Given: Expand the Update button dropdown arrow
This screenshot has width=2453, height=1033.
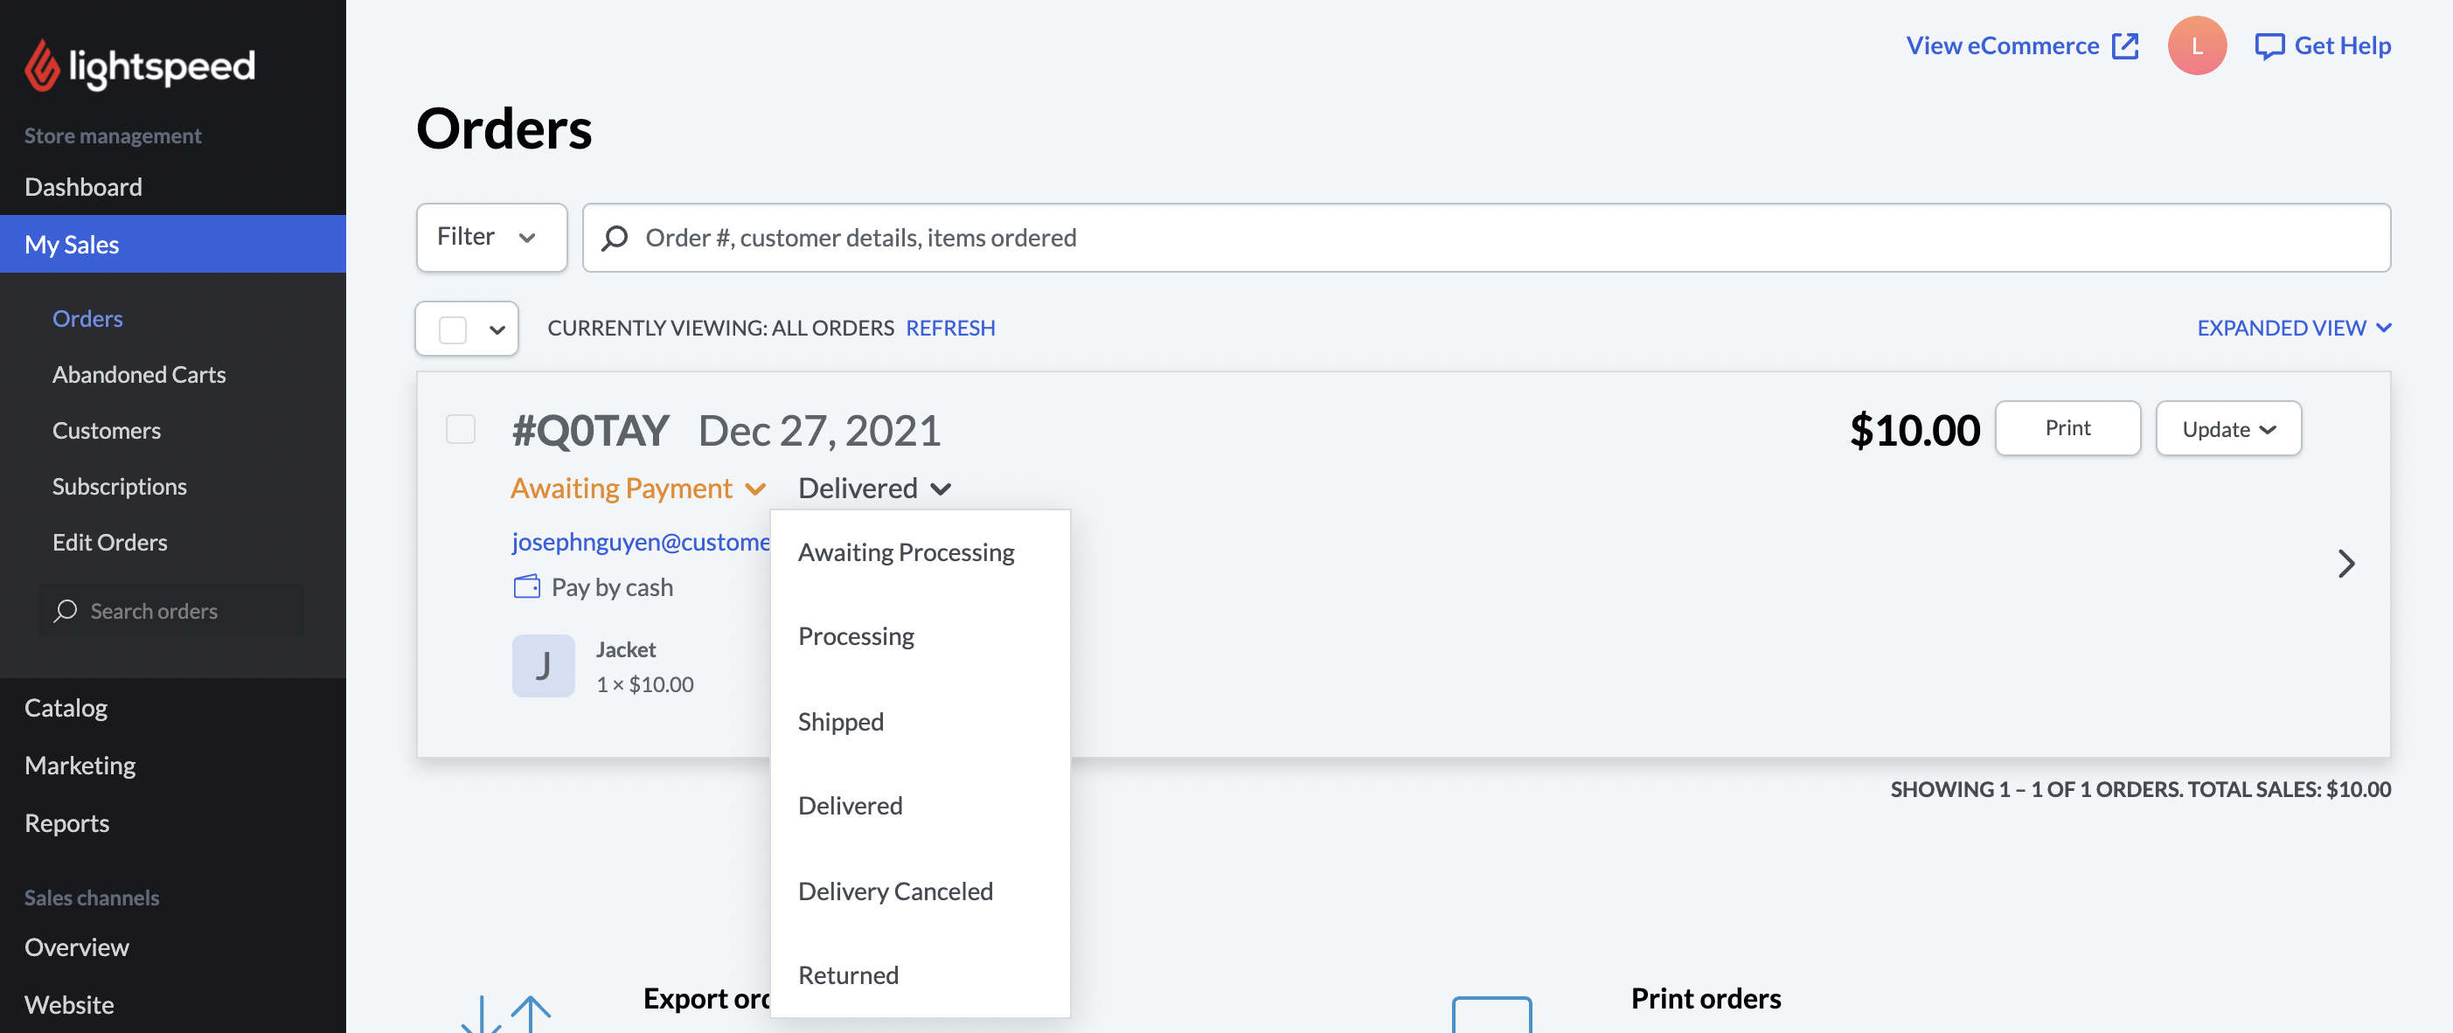Looking at the screenshot, I should pyautogui.click(x=2270, y=428).
